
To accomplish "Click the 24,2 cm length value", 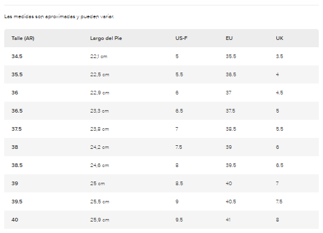I will click(x=99, y=147).
